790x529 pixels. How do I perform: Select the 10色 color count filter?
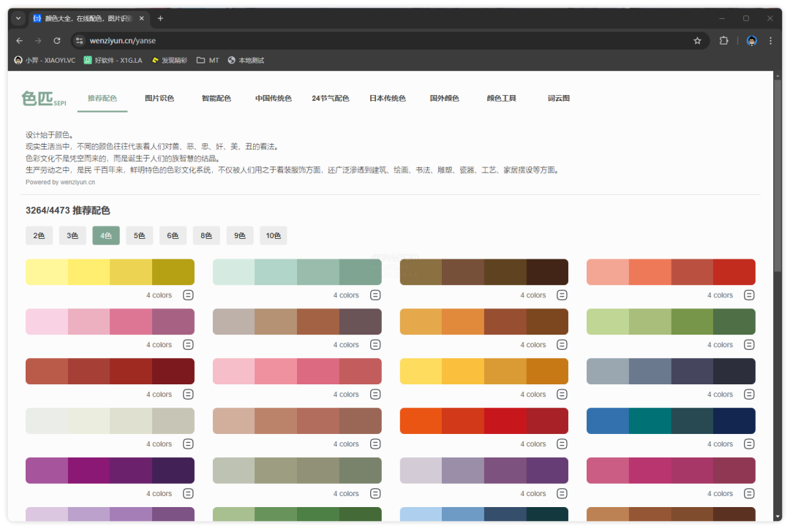click(x=273, y=235)
